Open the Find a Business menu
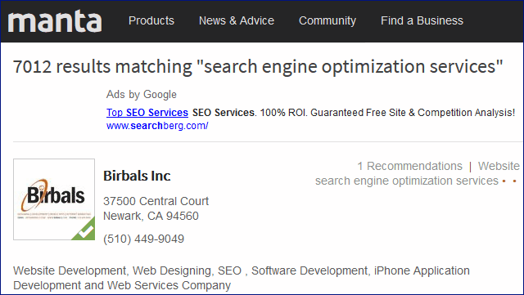 422,20
